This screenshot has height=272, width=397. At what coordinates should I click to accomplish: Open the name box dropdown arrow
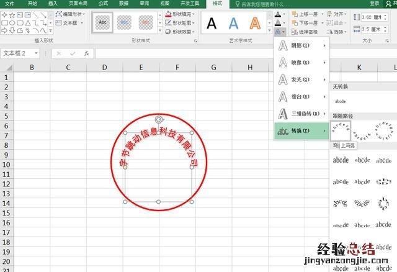pyautogui.click(x=36, y=53)
